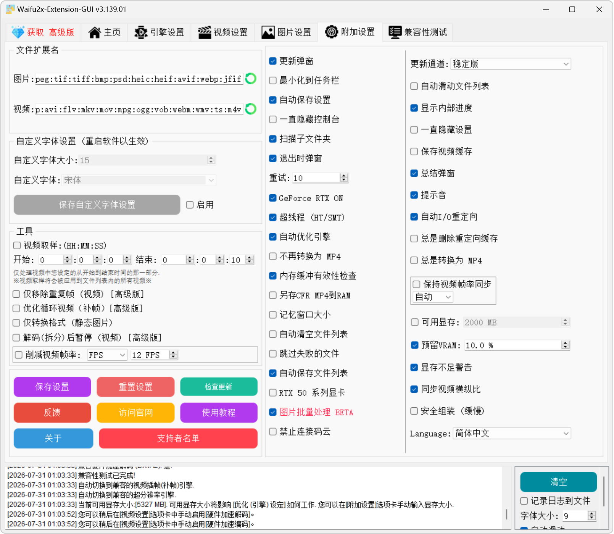Open the 引擎设置 tab
The image size is (614, 534).
pos(160,32)
